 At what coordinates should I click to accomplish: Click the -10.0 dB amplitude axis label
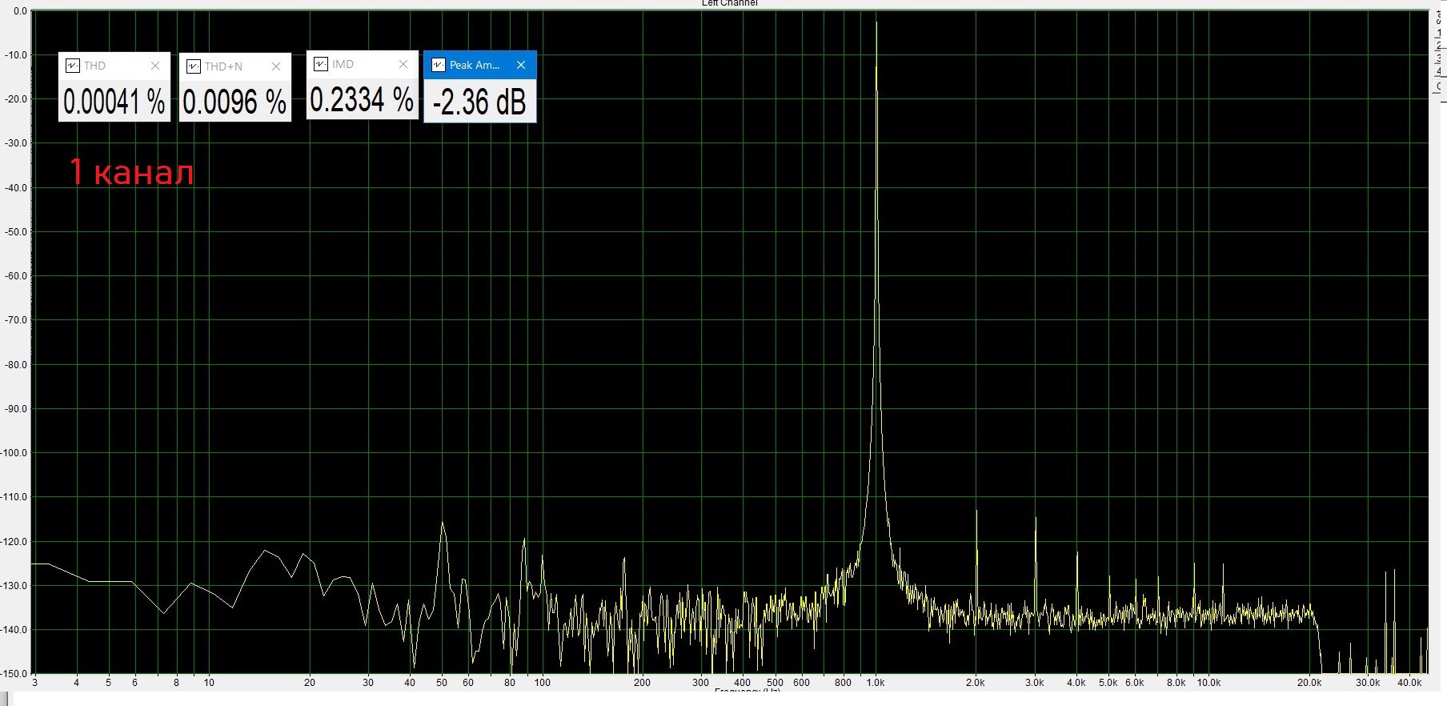(x=16, y=55)
